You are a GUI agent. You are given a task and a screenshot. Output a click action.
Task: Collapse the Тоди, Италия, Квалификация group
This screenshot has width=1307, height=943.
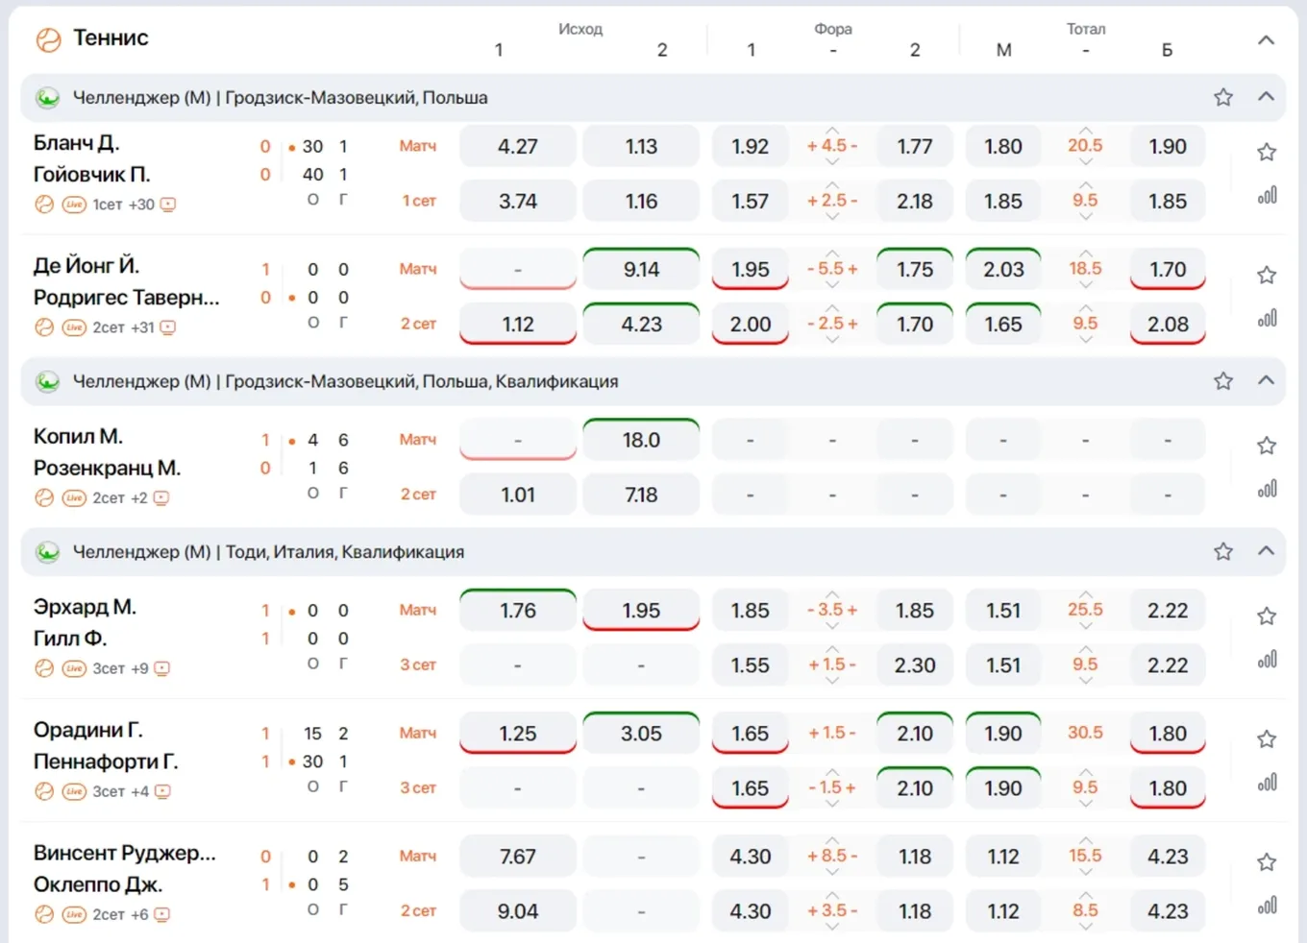point(1266,550)
